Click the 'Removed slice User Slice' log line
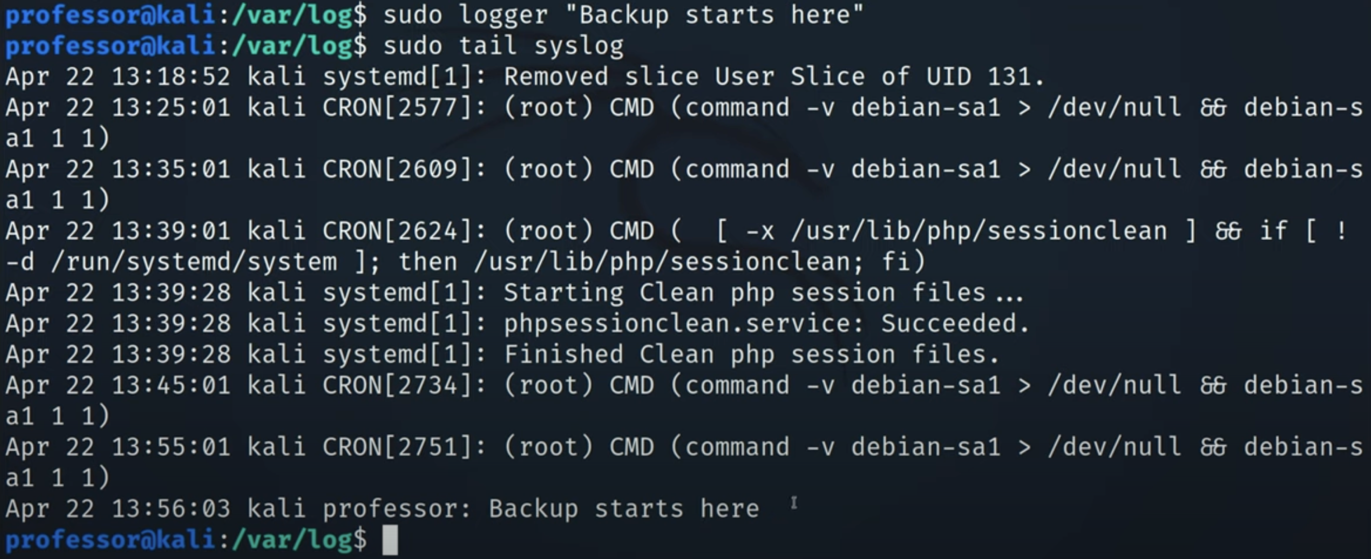 point(525,77)
